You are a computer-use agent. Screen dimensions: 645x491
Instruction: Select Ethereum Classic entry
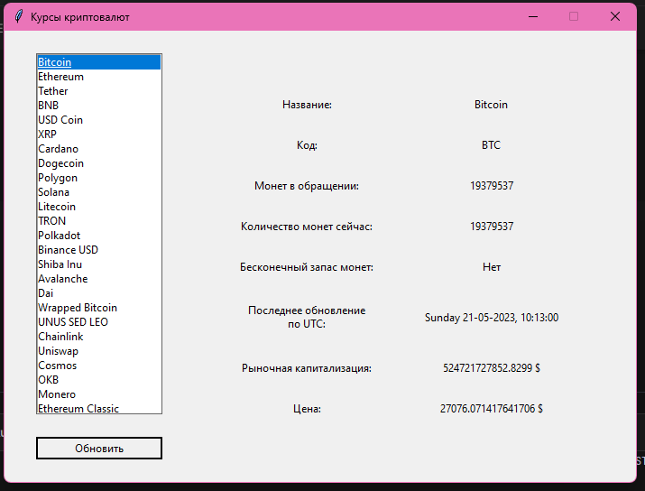coord(99,408)
